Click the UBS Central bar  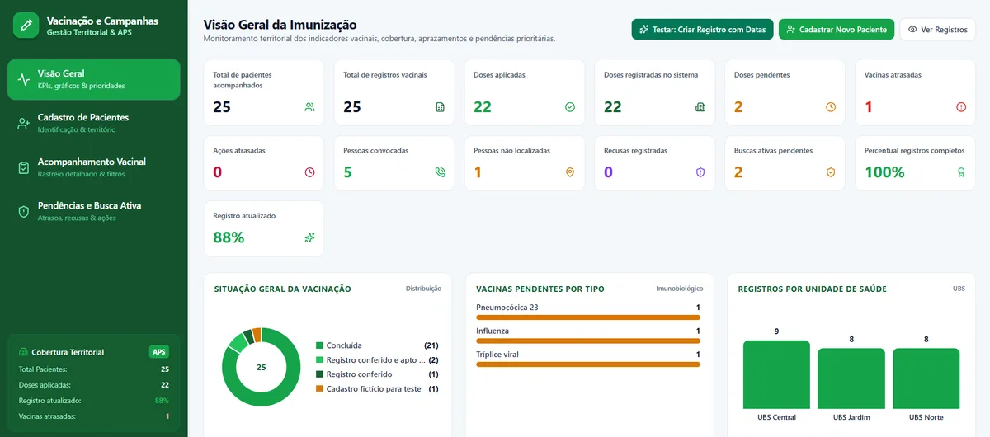click(776, 374)
